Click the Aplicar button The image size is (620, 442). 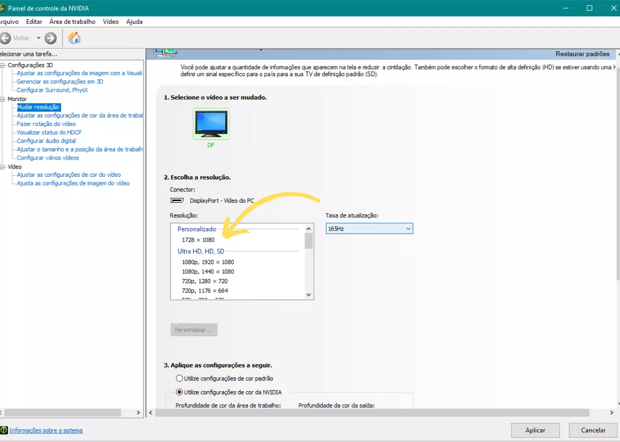[535, 430]
